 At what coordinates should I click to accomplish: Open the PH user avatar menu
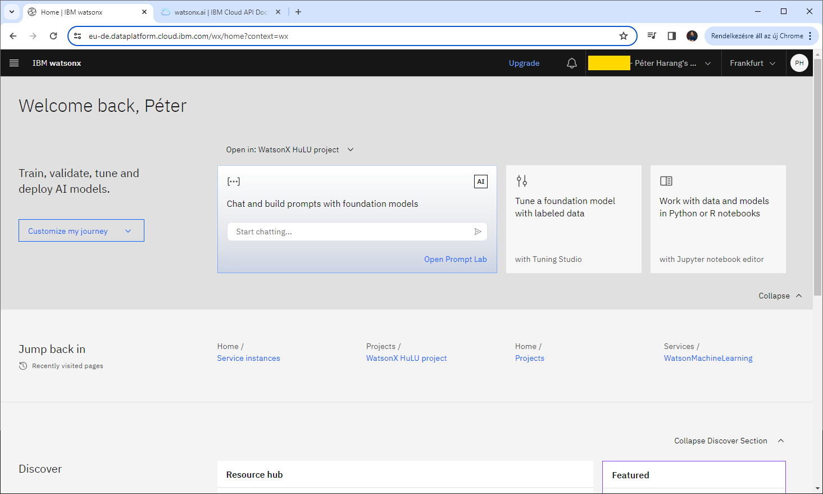click(799, 63)
